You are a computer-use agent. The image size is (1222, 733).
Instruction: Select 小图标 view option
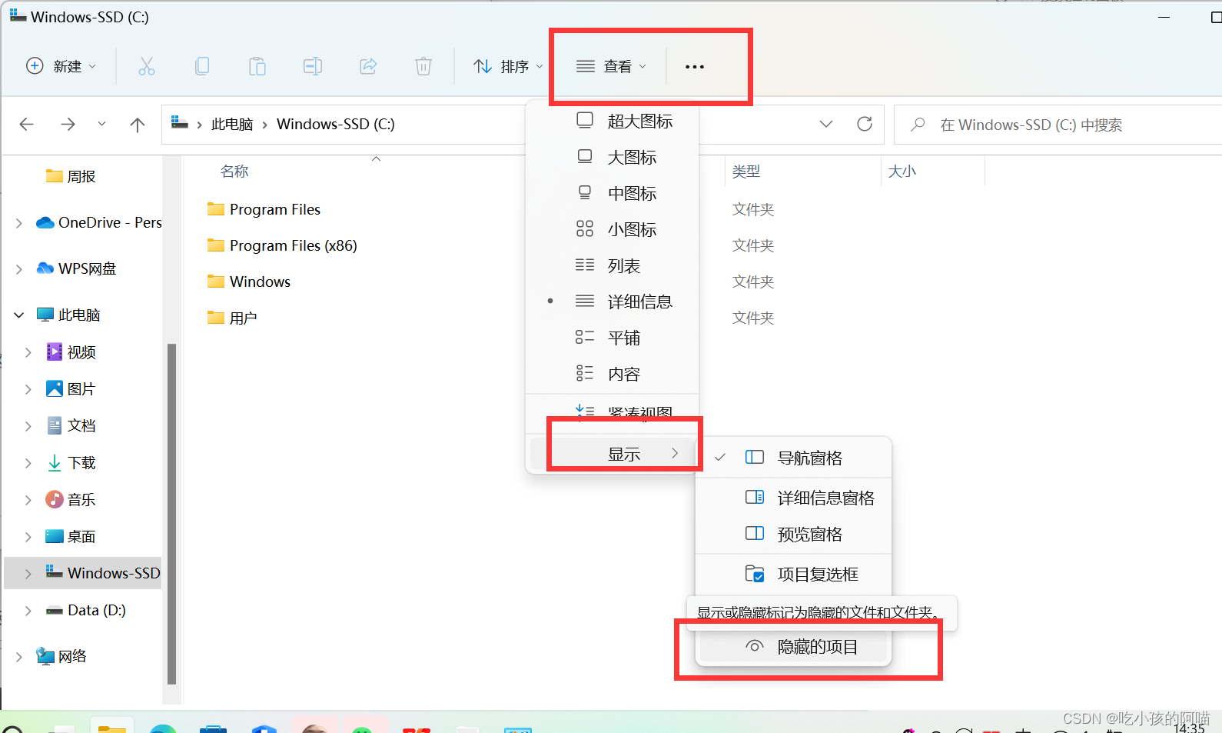click(x=613, y=230)
